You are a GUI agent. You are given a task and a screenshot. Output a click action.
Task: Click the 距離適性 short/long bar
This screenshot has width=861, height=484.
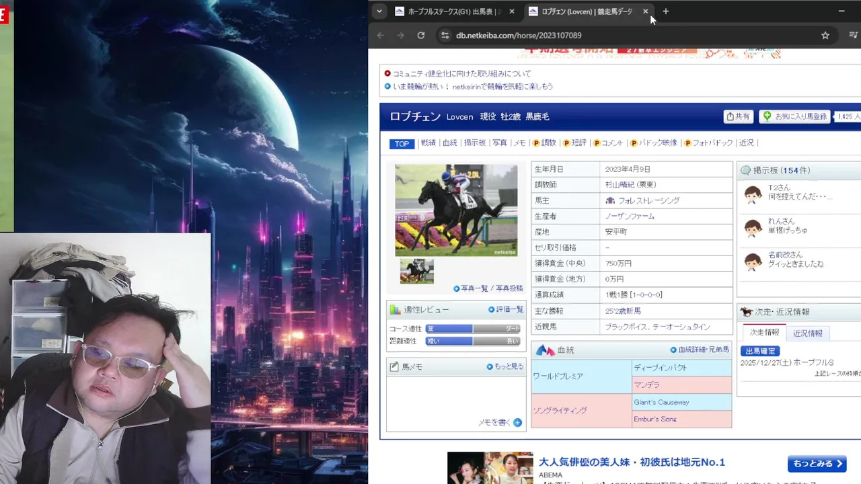point(473,341)
